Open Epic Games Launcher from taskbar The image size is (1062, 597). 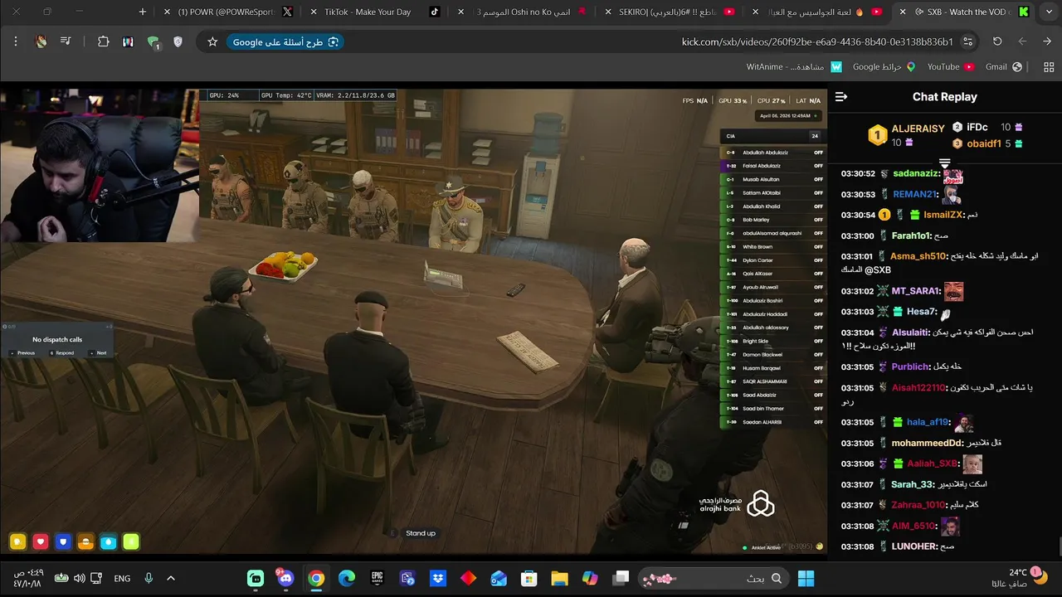[x=378, y=578]
